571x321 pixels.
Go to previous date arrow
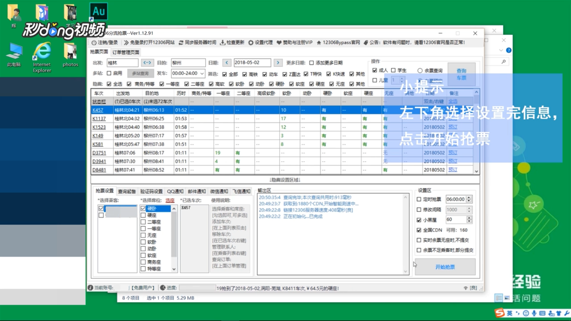pos(227,63)
